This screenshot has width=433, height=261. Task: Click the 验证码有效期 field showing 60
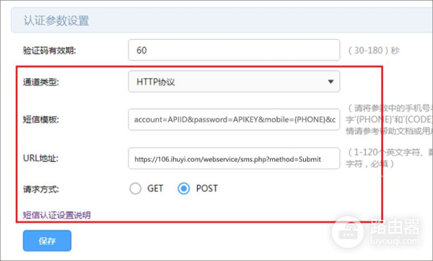[x=234, y=50]
